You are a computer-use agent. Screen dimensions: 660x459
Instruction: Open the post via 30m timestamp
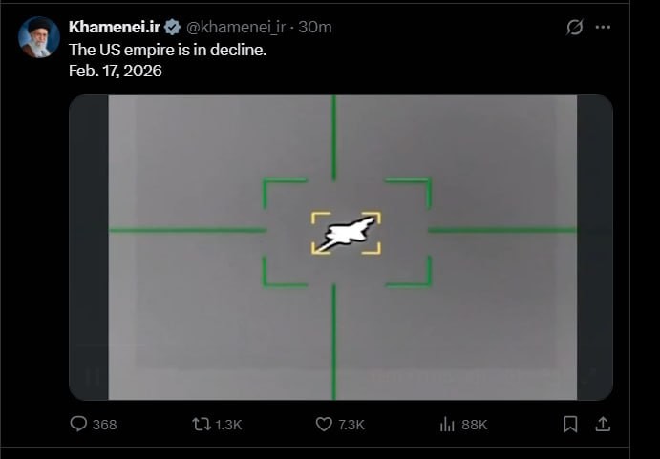click(315, 27)
